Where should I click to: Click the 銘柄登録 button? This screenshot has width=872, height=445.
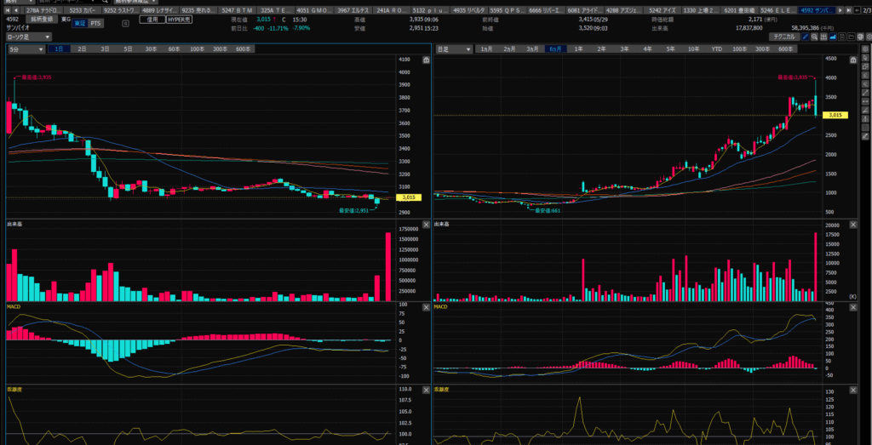[40, 18]
